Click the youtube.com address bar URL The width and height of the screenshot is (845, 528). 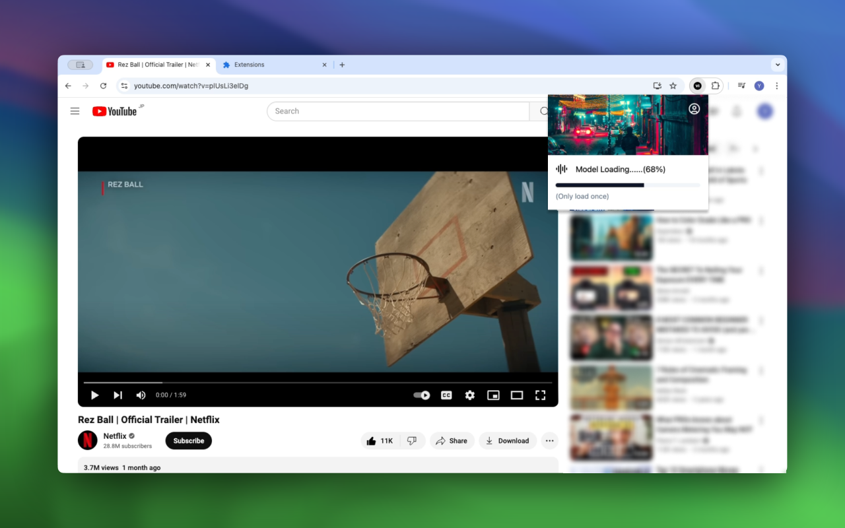[x=191, y=86]
